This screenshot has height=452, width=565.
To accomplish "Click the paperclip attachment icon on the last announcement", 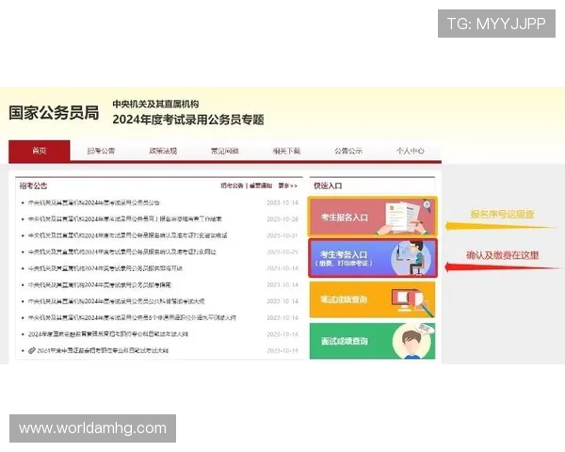I will point(32,350).
